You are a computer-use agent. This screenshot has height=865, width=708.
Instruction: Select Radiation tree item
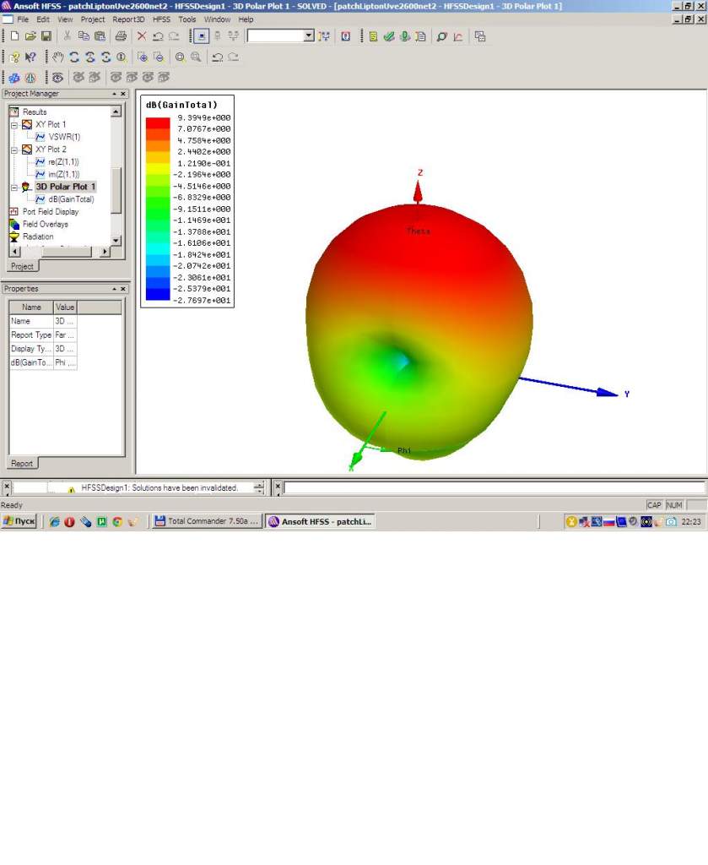[38, 237]
